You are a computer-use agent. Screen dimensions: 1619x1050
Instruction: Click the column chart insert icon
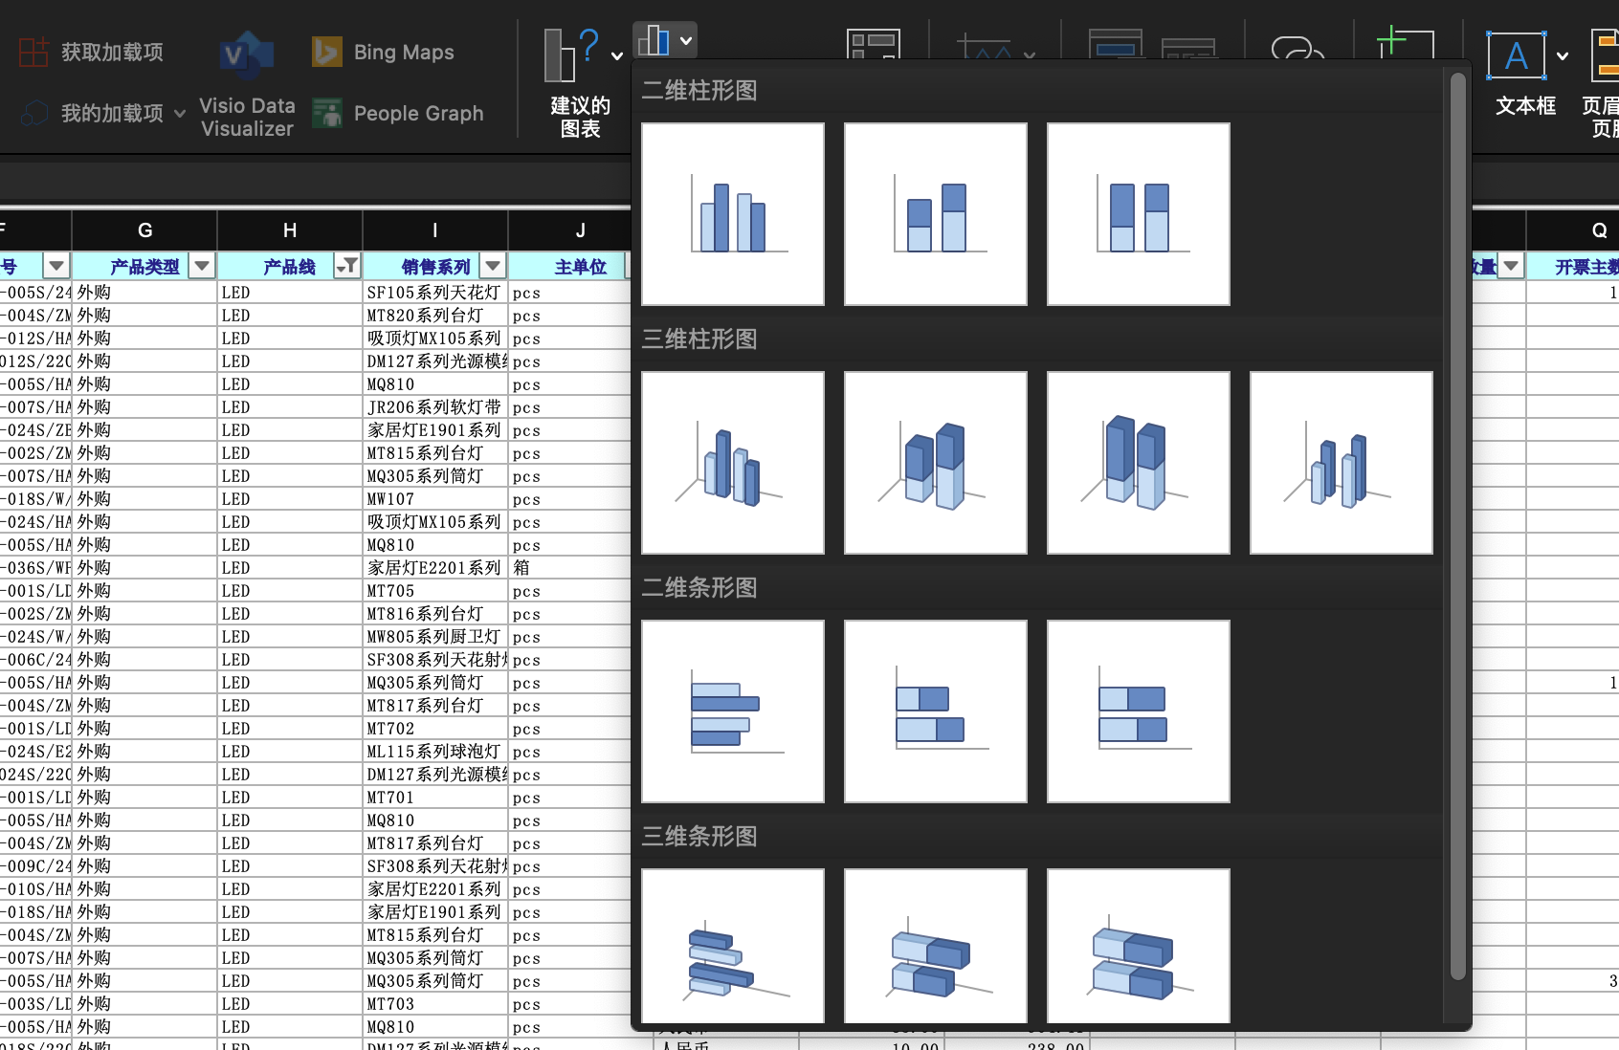click(654, 40)
